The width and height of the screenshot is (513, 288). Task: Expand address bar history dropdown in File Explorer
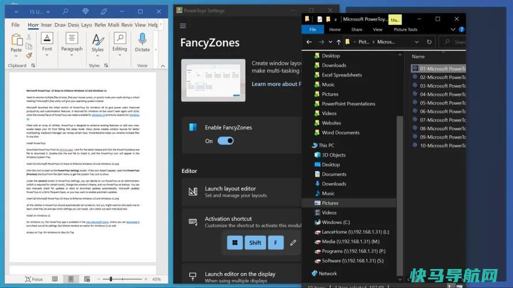point(417,42)
